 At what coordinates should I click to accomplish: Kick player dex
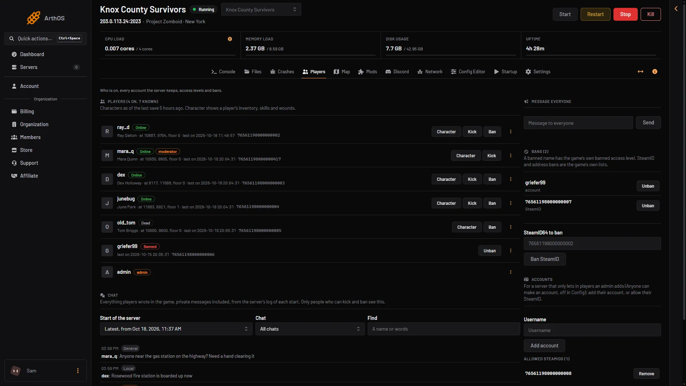pos(472,179)
